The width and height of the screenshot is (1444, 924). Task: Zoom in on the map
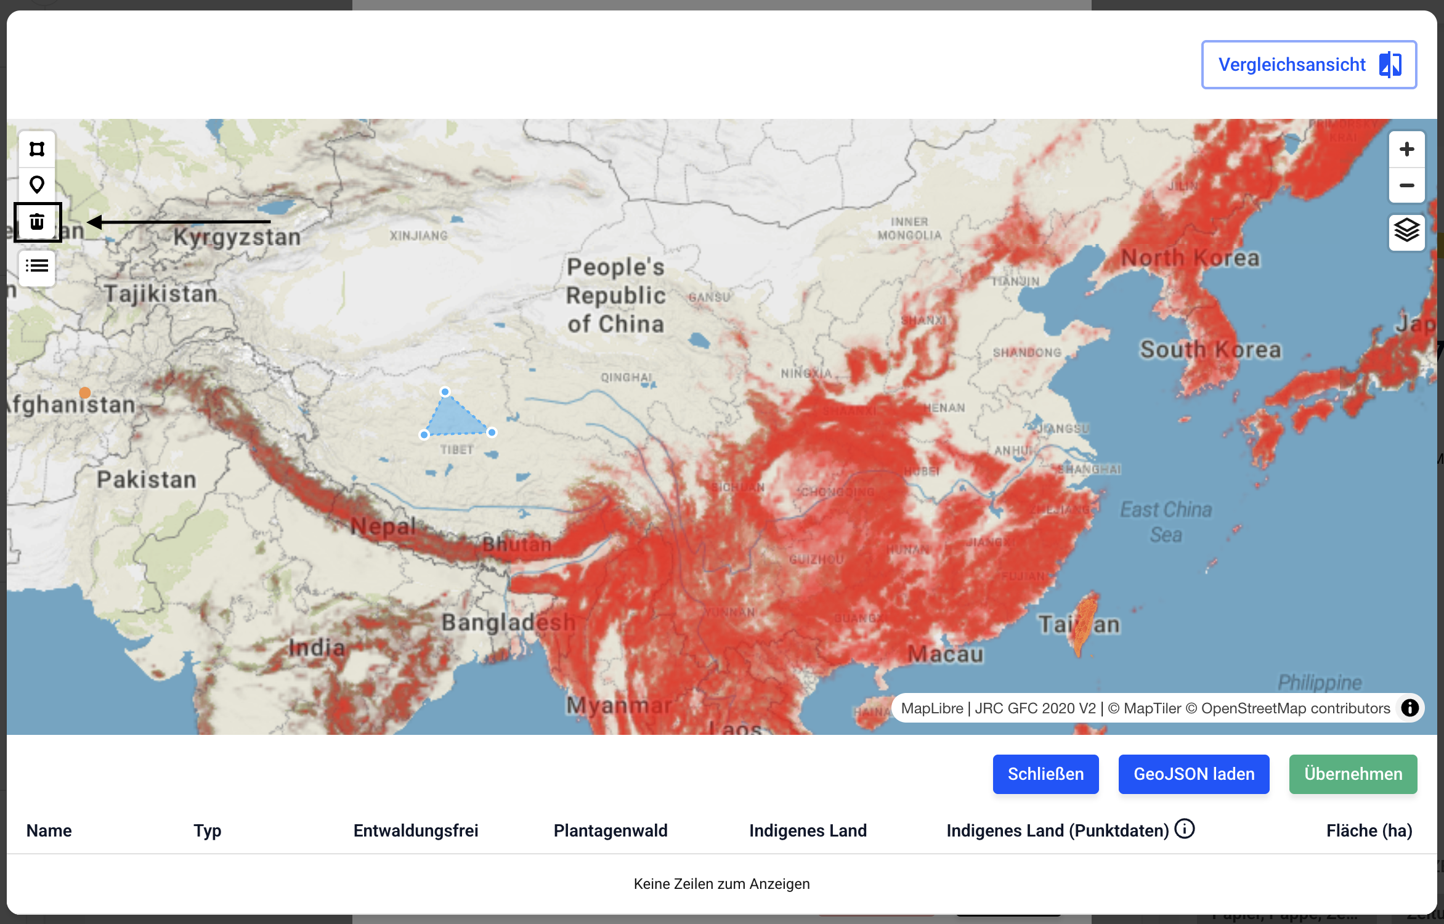tap(1406, 149)
